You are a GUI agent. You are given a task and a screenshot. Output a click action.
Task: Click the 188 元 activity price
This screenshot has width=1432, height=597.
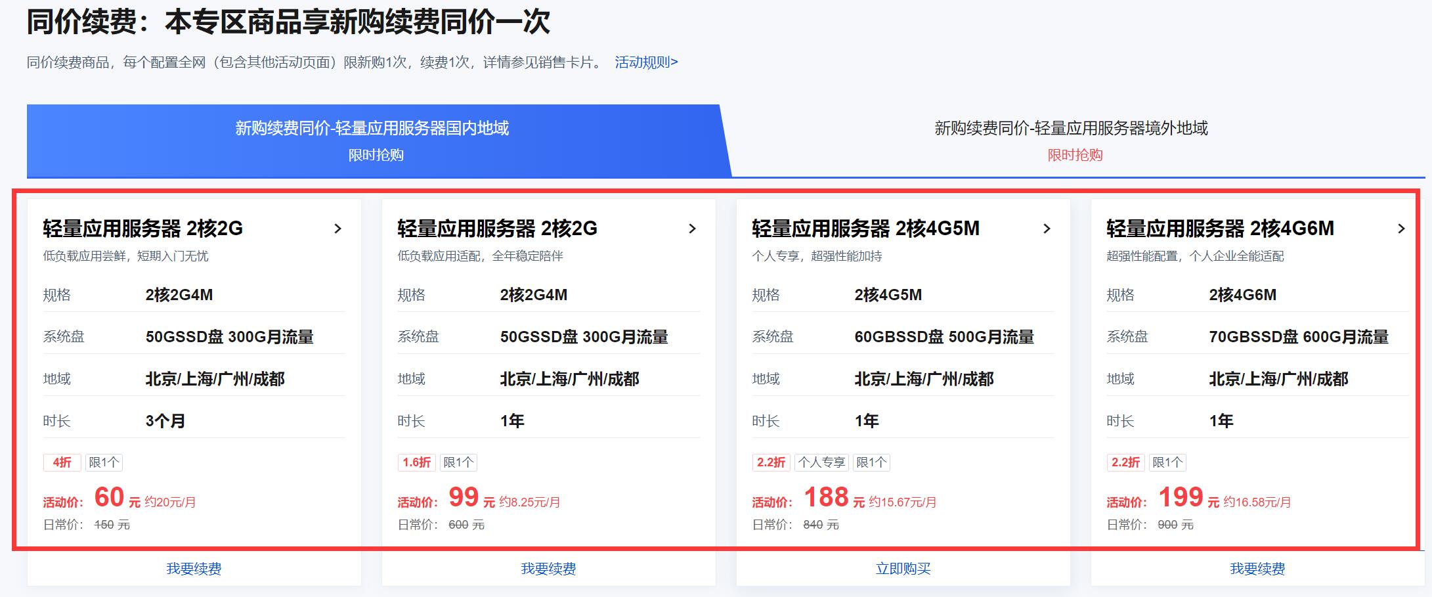click(x=827, y=498)
